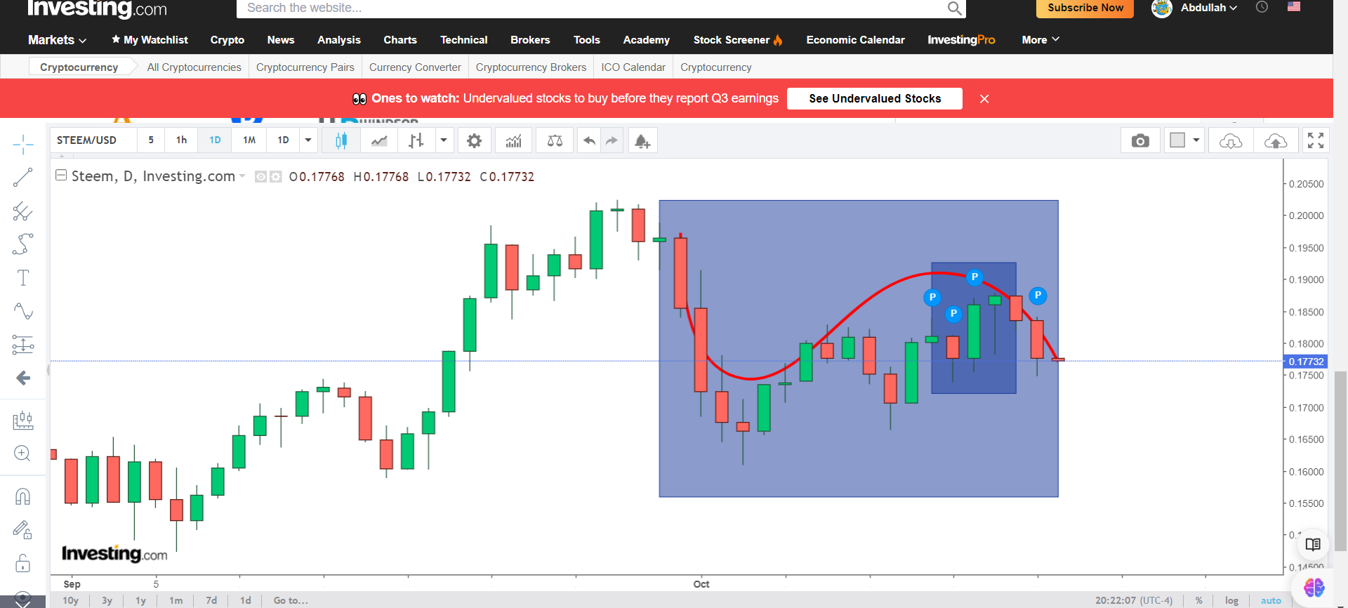Open chart properties gear settings
Viewport: 1348px width, 608px height.
point(475,140)
